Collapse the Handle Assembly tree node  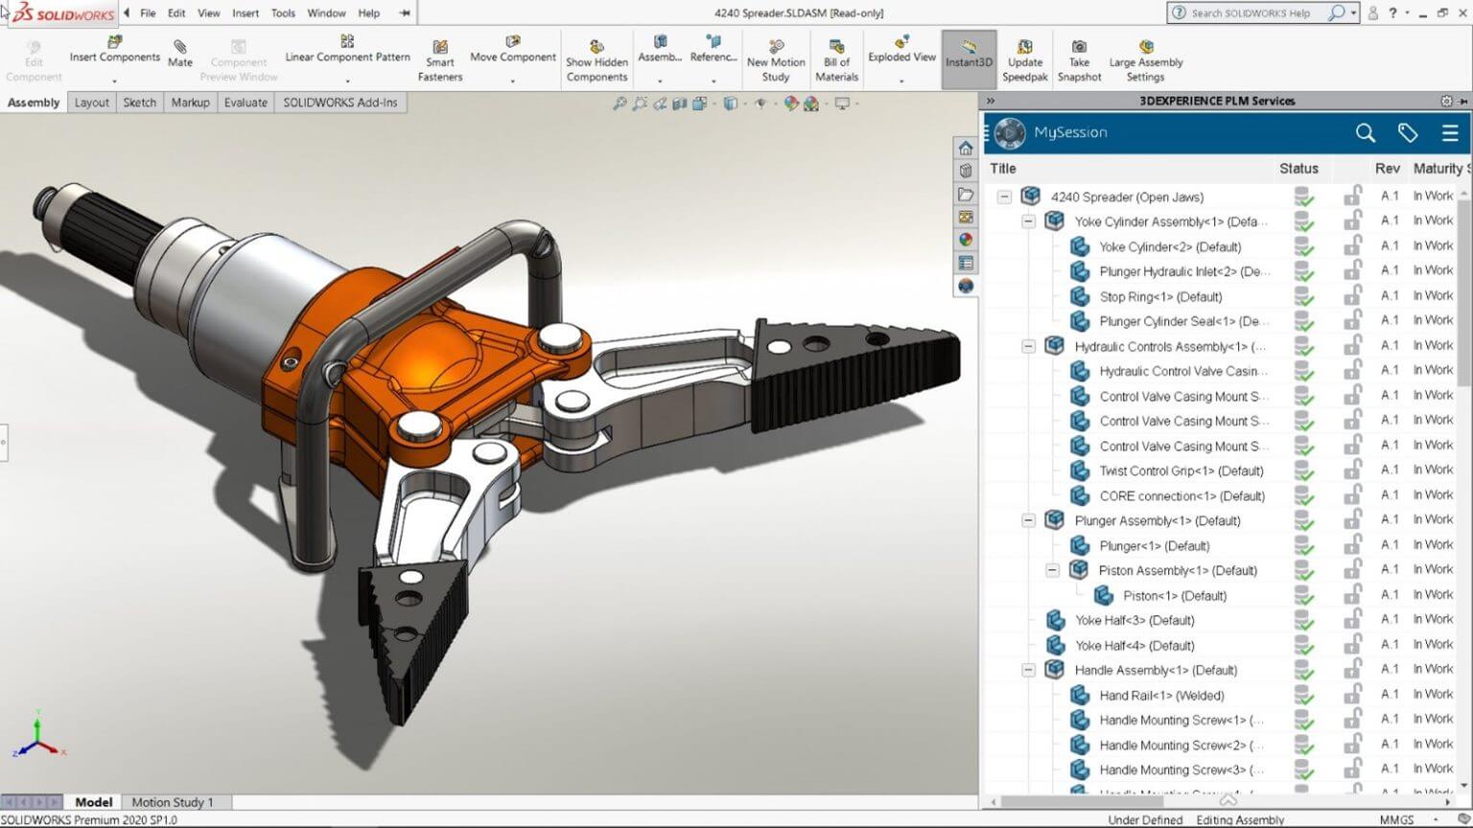coord(1027,670)
